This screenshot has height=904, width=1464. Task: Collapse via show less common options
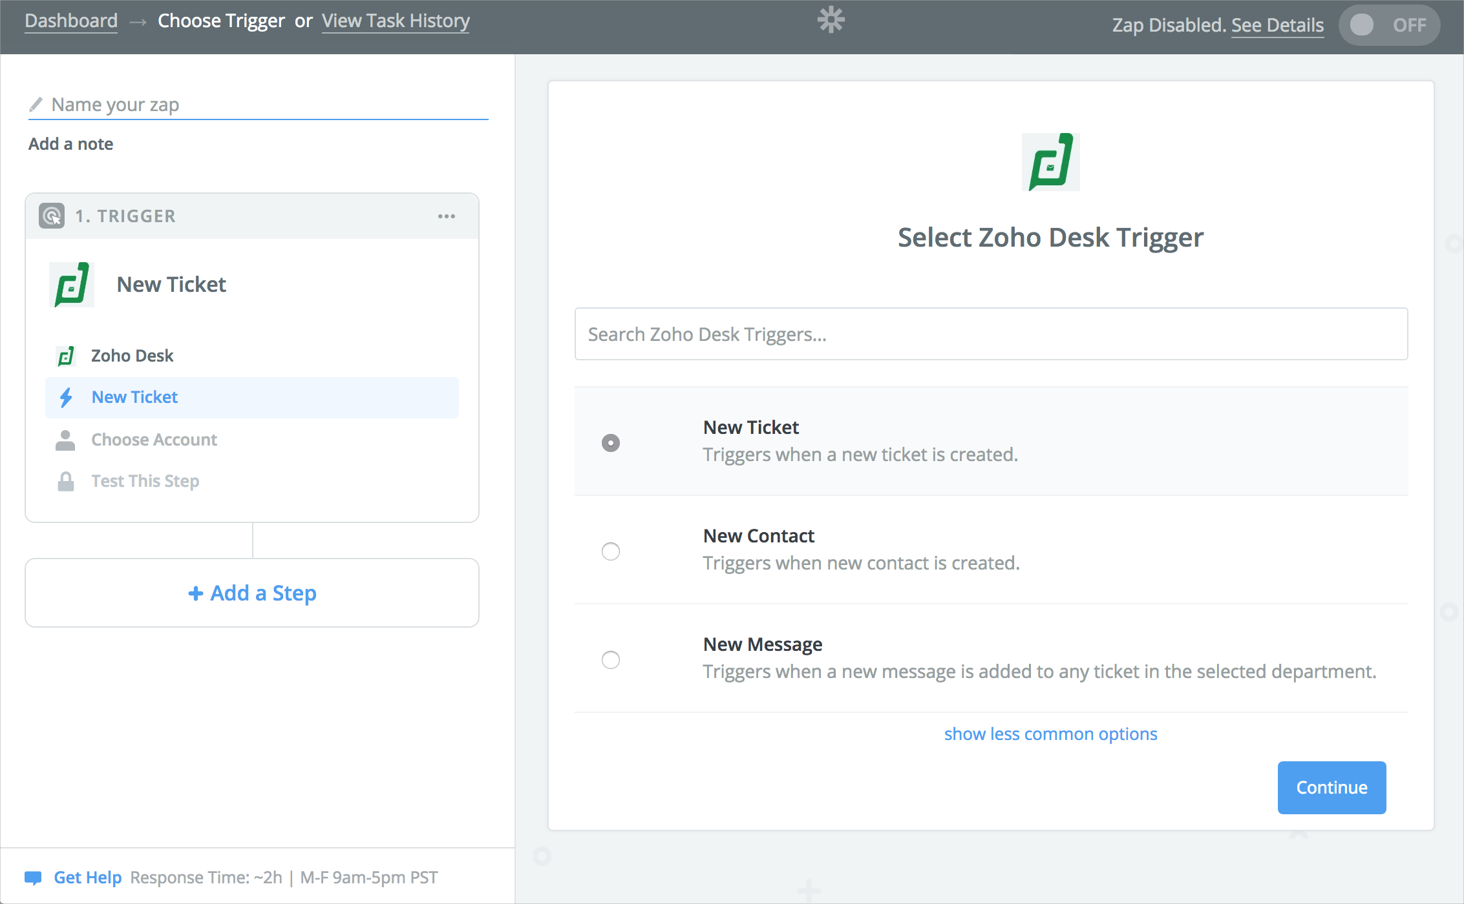[1050, 734]
